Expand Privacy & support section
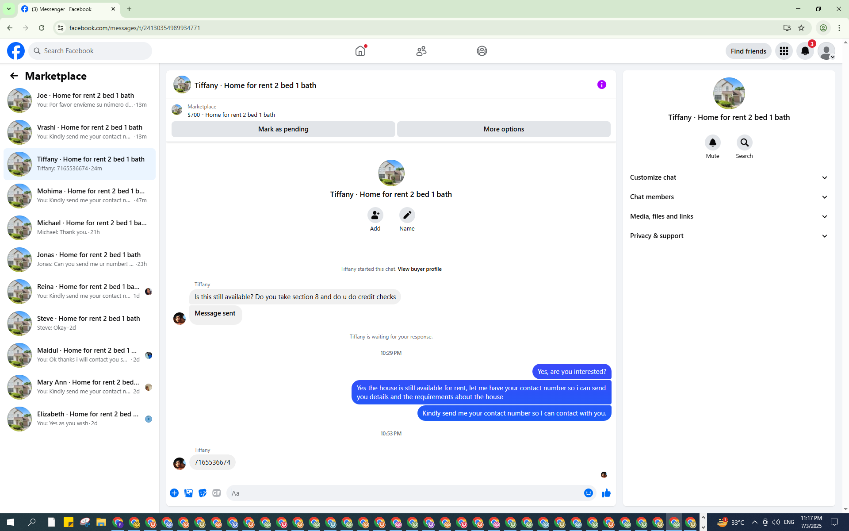849x531 pixels. tap(728, 236)
